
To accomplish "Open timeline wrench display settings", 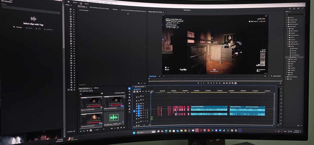I will 146,91.
